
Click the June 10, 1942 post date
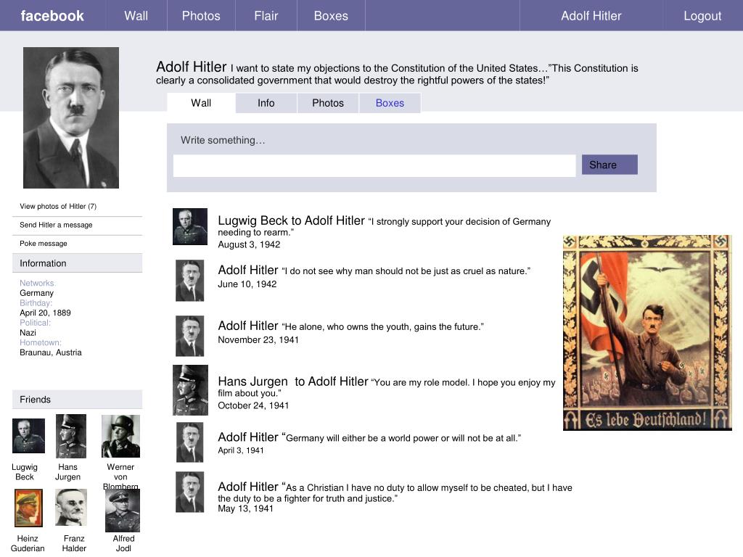[247, 284]
